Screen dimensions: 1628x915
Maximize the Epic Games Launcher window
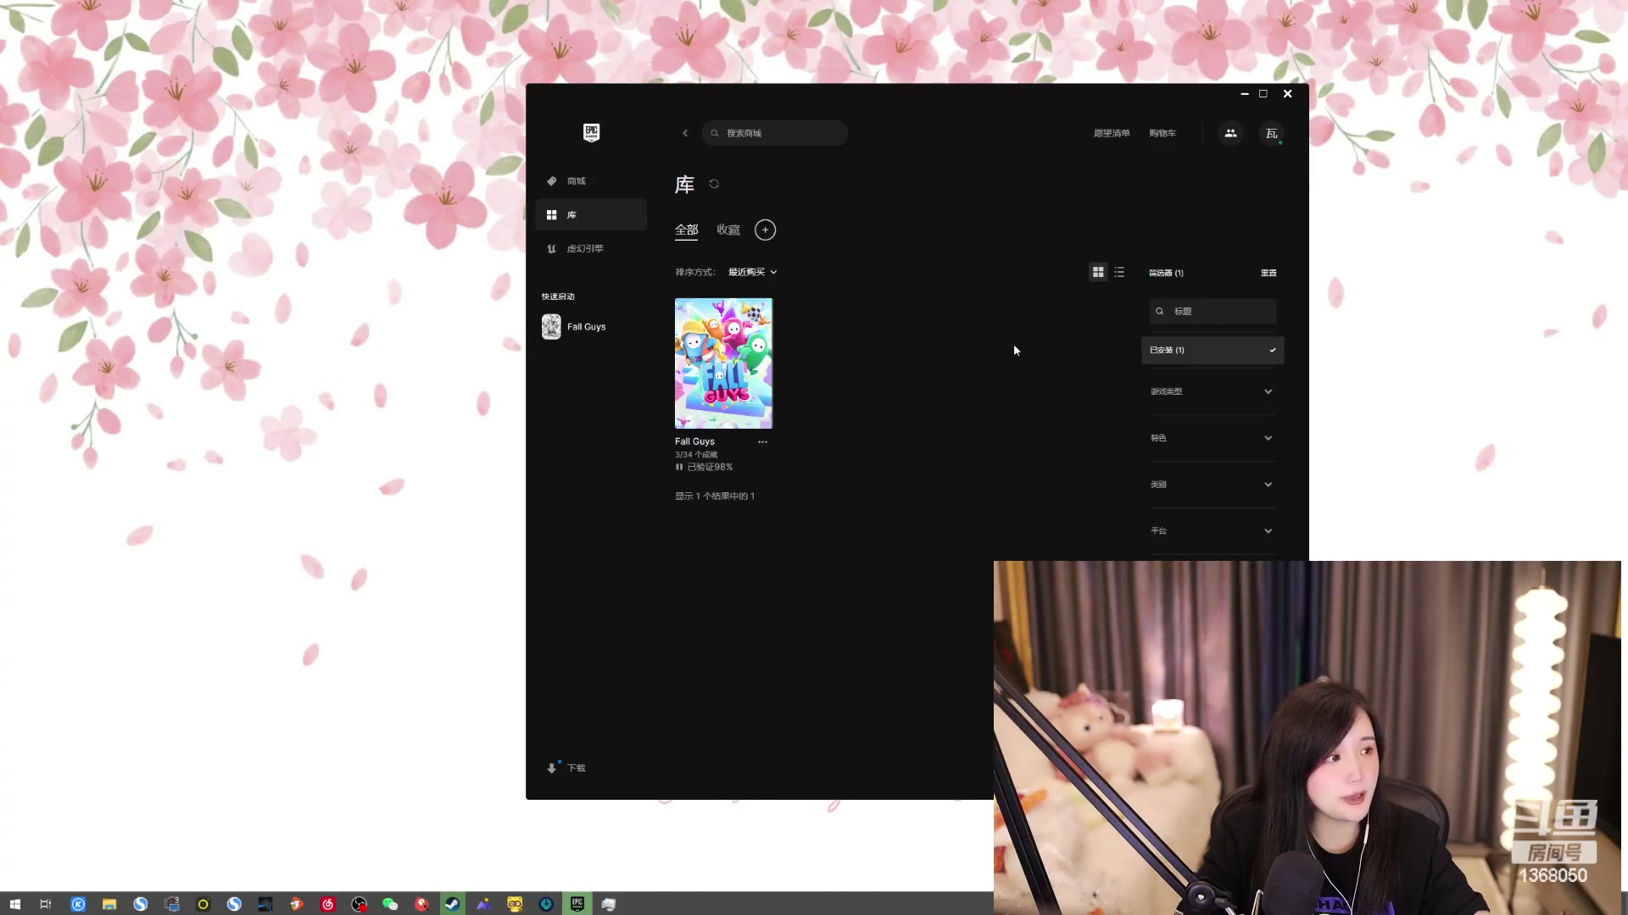coord(1263,94)
